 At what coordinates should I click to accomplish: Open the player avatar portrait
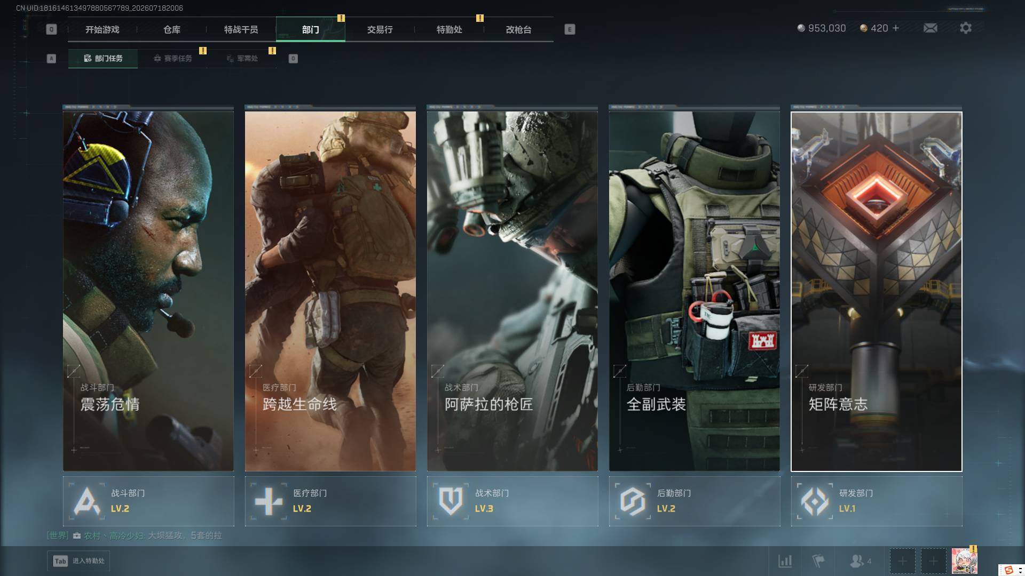(964, 561)
